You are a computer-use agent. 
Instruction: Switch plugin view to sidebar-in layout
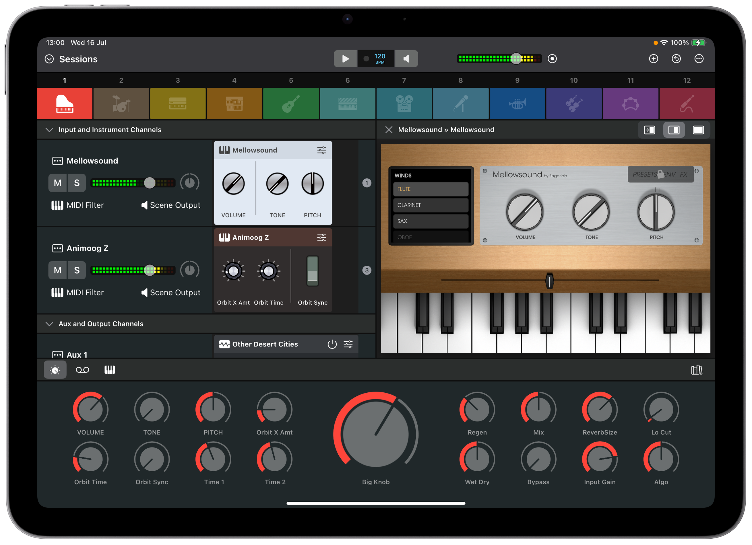(649, 130)
